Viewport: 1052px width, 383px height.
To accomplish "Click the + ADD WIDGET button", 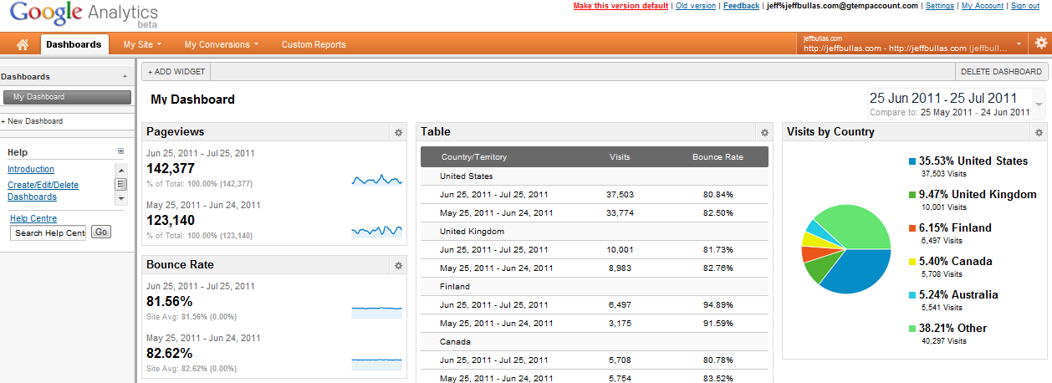I will click(x=176, y=72).
